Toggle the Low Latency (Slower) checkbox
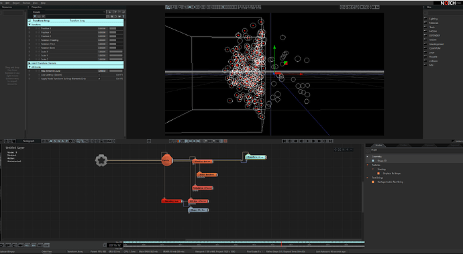463x254 pixels. point(99,75)
